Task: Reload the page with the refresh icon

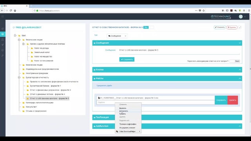Action: pos(11,11)
